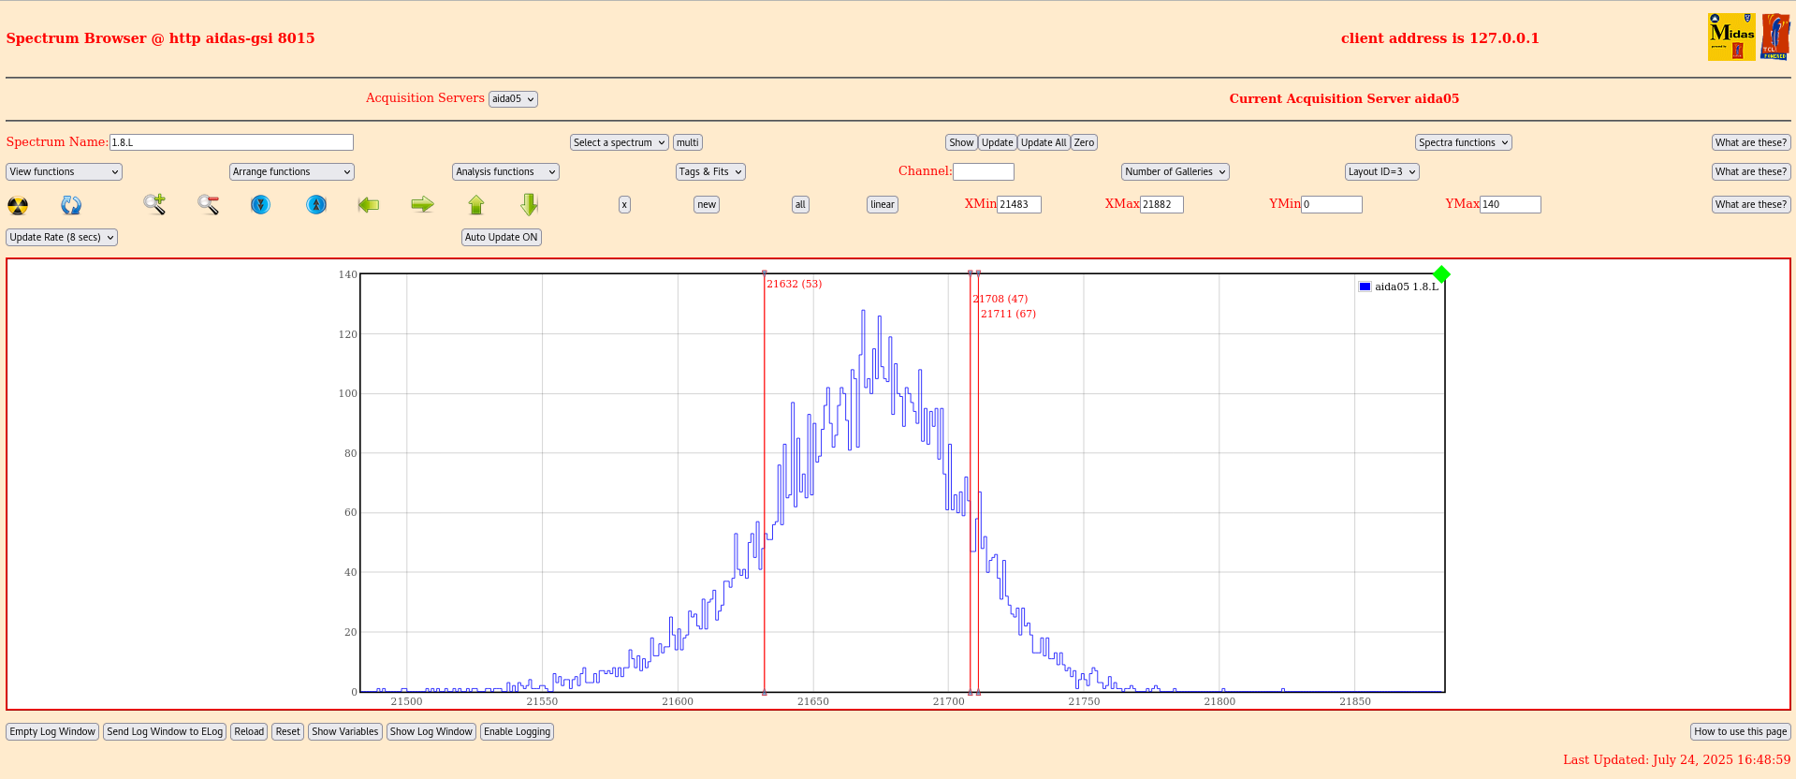Viewport: 1796px width, 779px height.
Task: Open the Acquisition Servers aida05 dropdown
Action: pos(513,99)
